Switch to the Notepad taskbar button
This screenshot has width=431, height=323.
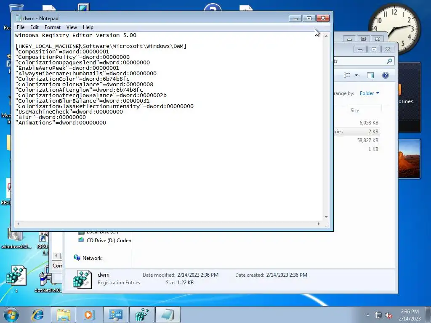168,315
